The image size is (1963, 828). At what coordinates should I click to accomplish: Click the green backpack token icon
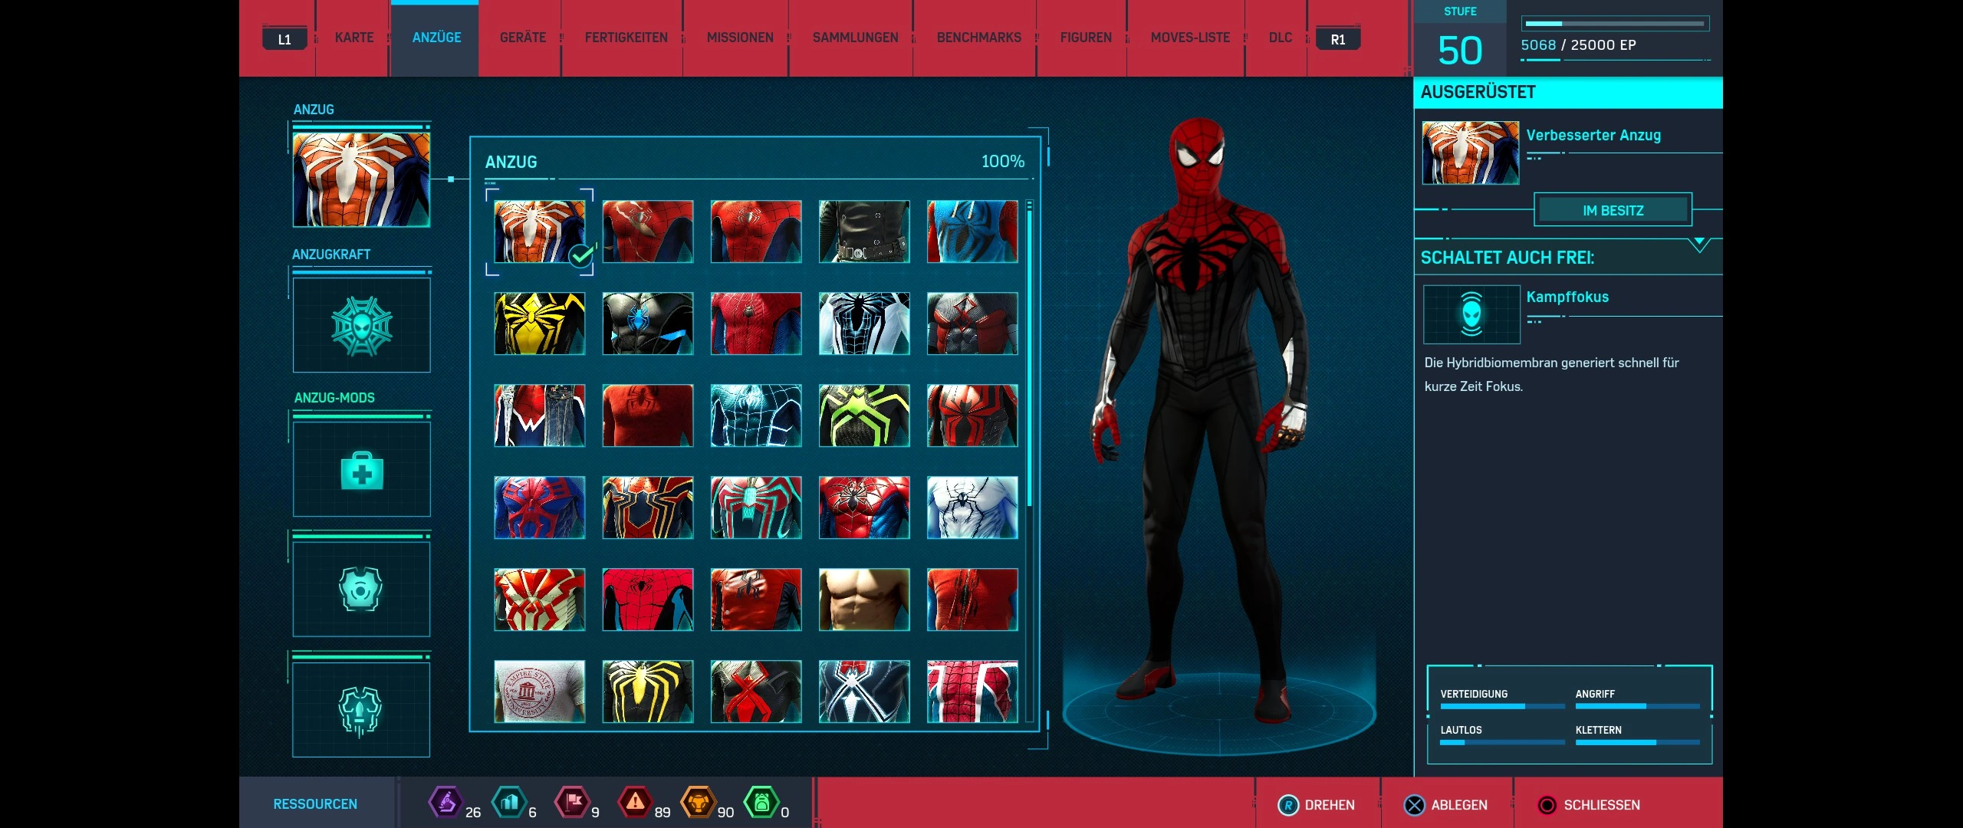(x=761, y=803)
